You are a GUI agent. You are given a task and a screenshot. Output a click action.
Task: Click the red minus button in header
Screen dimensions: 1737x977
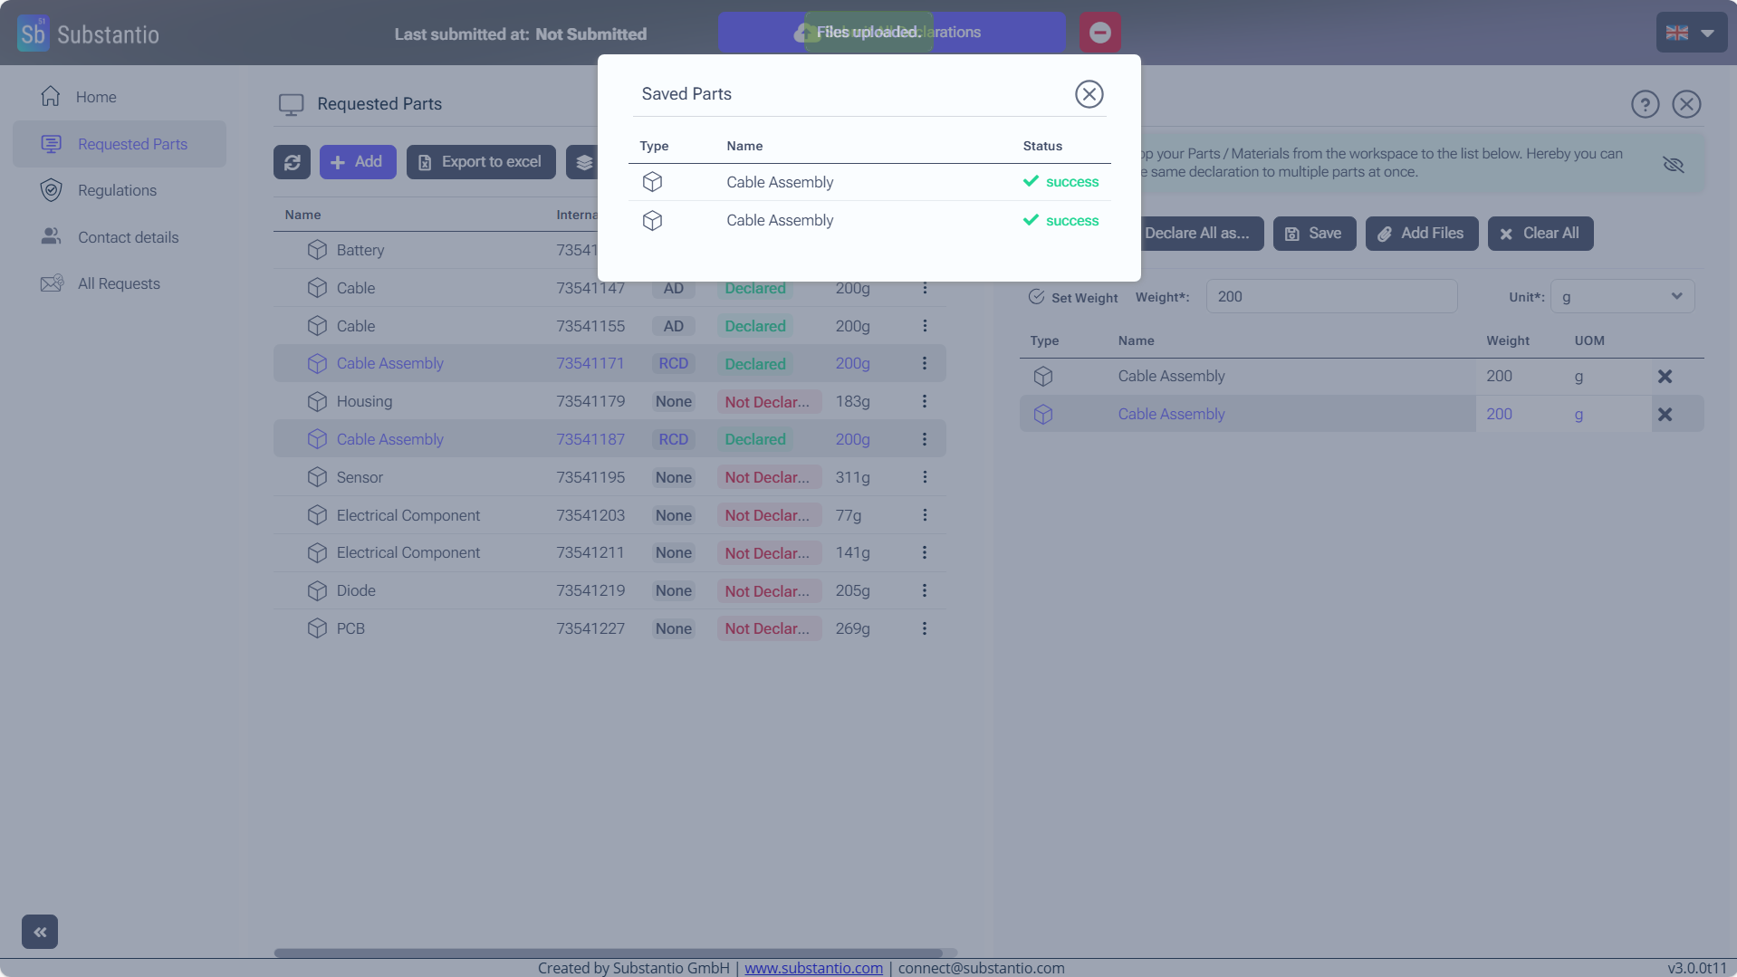1099,33
